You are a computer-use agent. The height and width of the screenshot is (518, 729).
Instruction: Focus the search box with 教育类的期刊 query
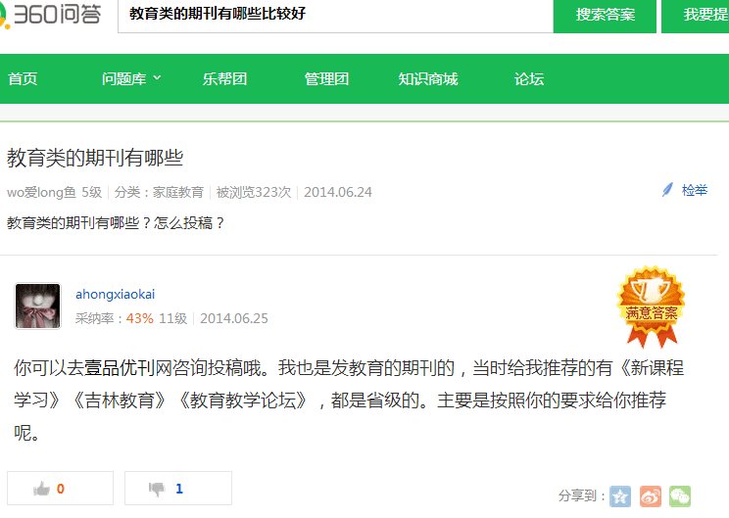pos(335,16)
